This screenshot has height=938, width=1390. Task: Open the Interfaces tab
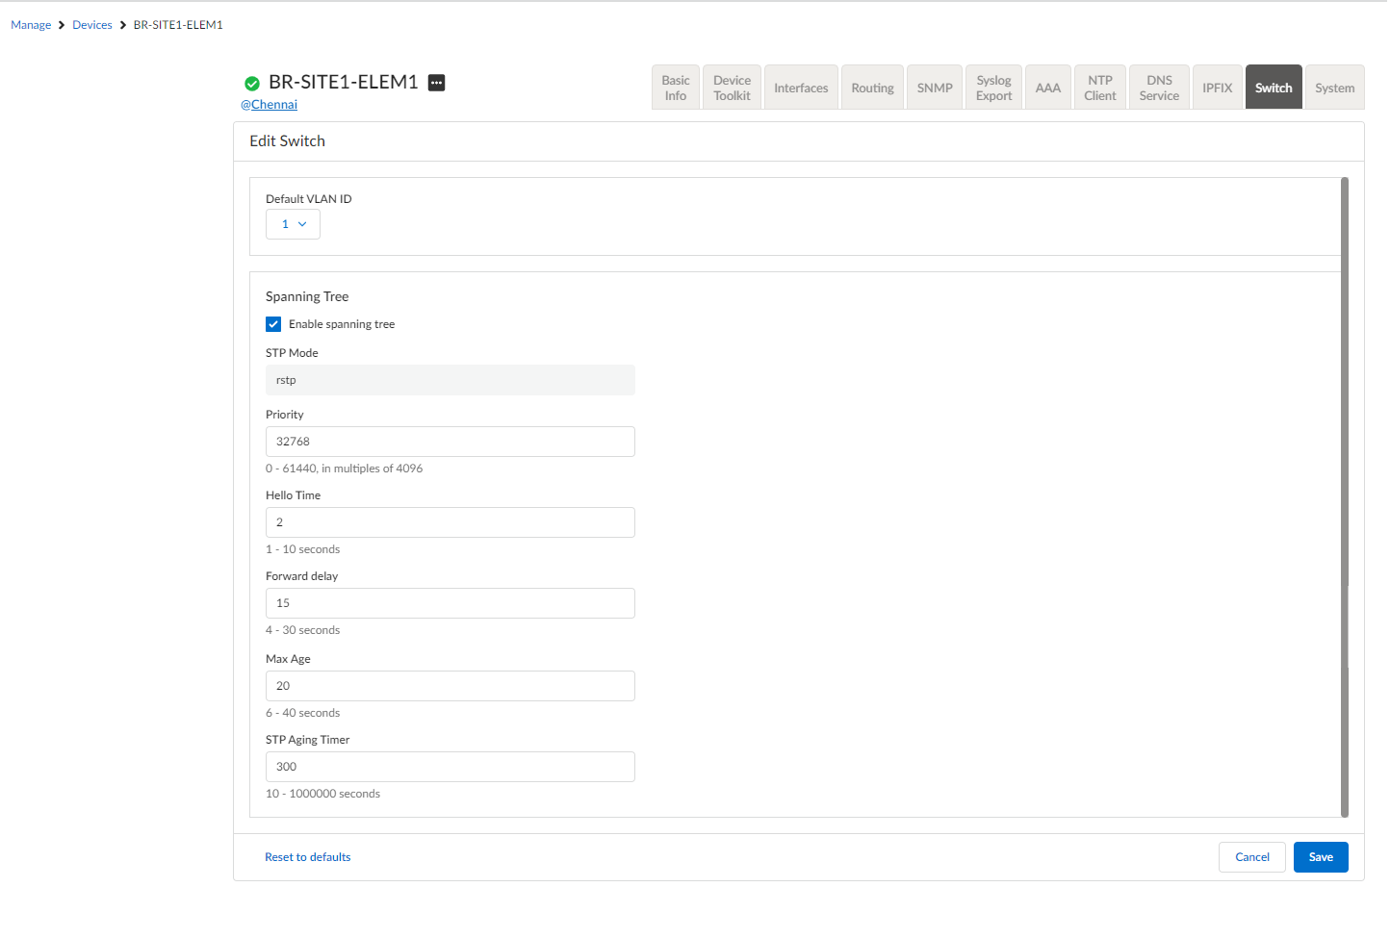point(800,88)
